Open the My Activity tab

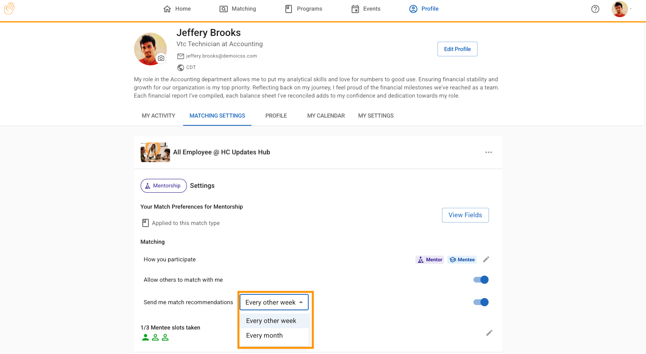point(158,116)
